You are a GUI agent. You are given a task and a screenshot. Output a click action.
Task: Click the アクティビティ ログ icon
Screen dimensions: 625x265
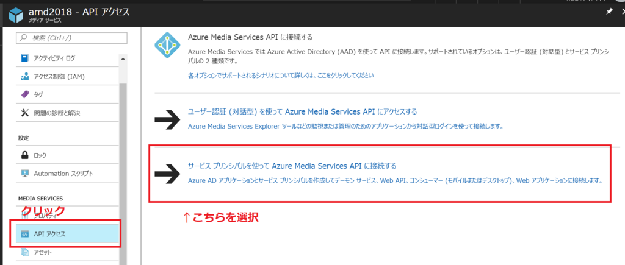click(24, 58)
